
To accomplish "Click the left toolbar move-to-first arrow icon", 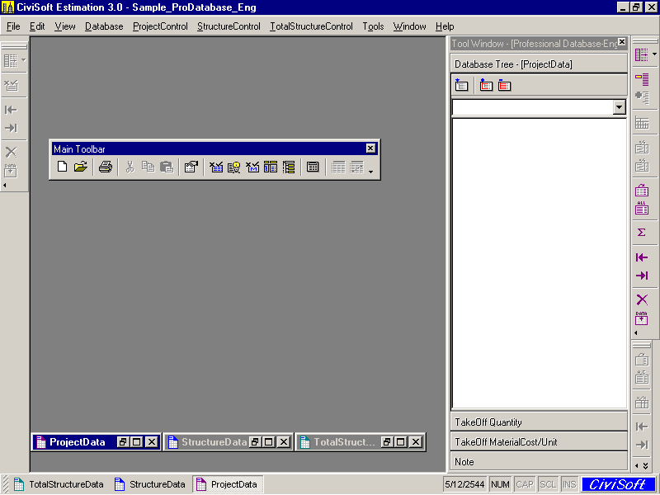I will click(11, 110).
